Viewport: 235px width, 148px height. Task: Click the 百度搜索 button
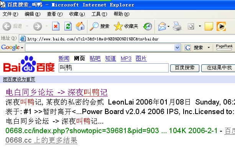click(x=185, y=68)
